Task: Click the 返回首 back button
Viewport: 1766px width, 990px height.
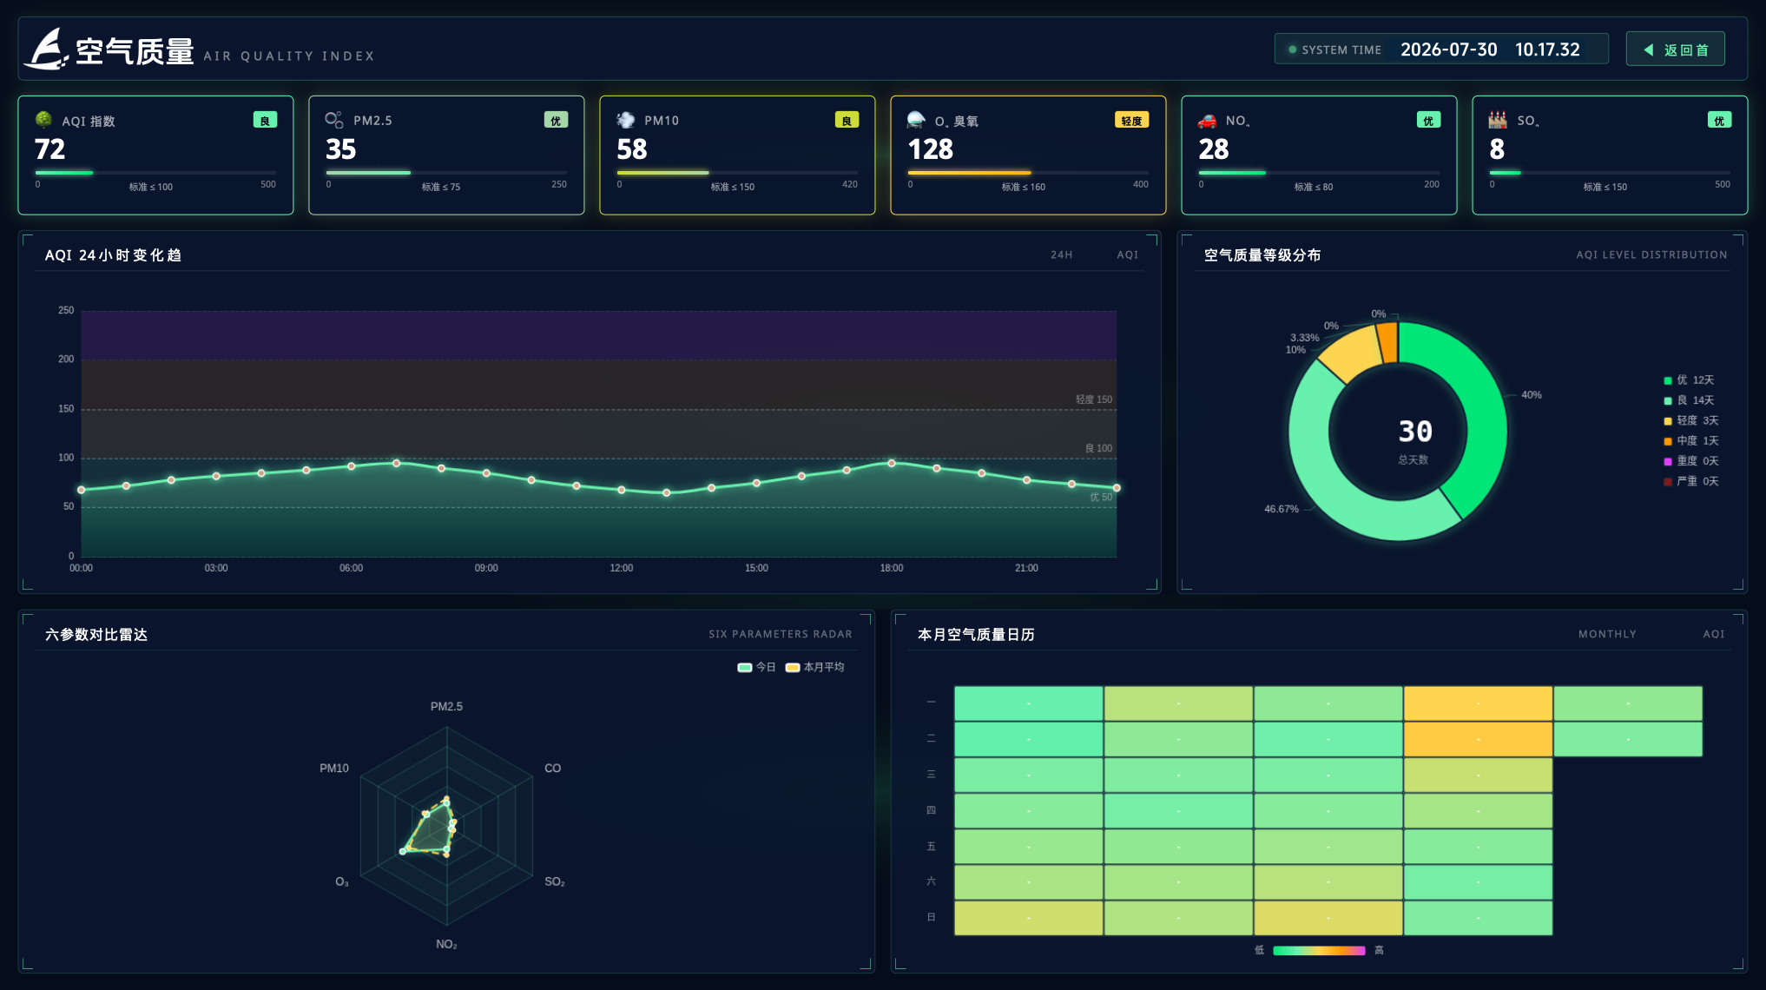Action: tap(1675, 49)
